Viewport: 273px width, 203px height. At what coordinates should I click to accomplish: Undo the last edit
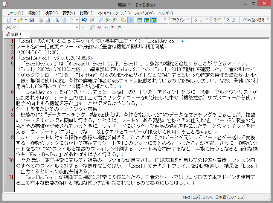point(84,20)
